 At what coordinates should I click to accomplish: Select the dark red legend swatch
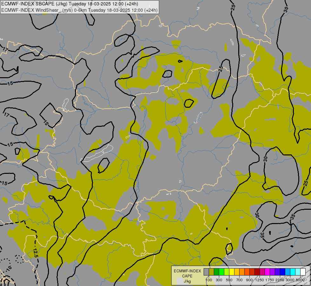(x=257, y=272)
